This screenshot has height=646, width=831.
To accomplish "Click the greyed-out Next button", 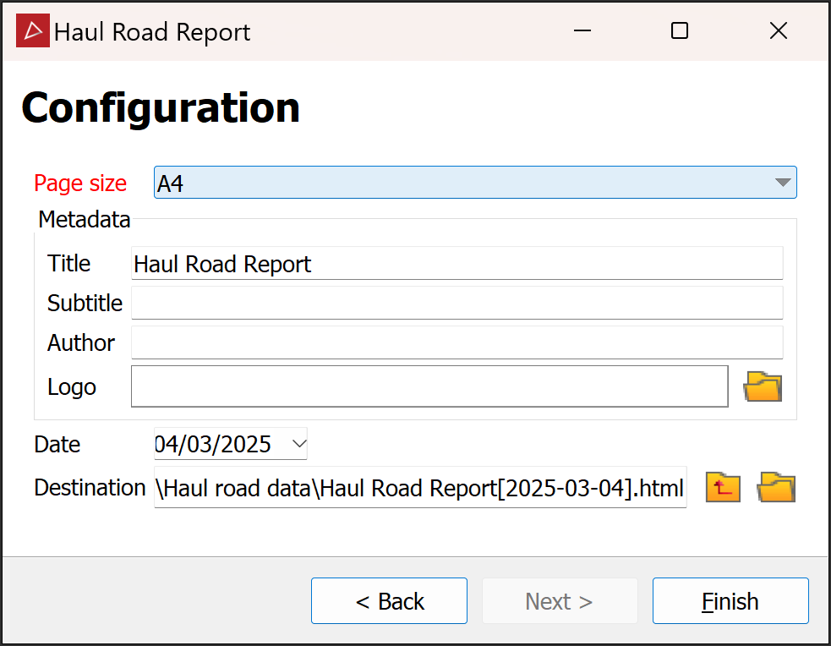I will point(559,601).
